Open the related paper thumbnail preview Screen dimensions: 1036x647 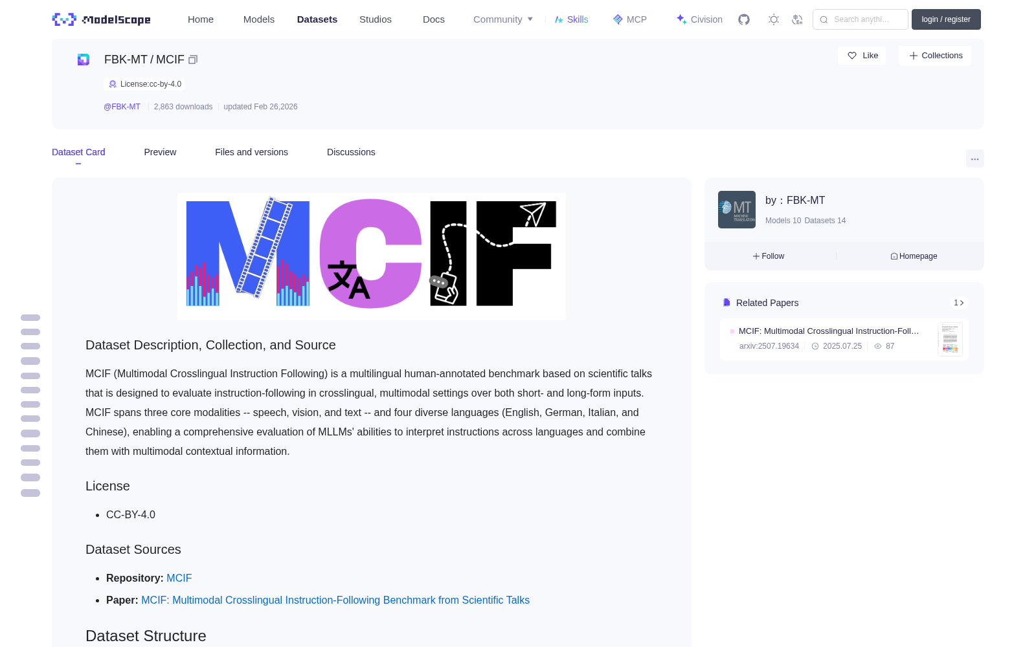coord(950,339)
